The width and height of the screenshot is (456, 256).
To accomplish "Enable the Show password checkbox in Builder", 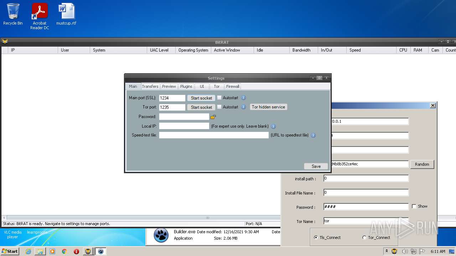I will click(414, 206).
